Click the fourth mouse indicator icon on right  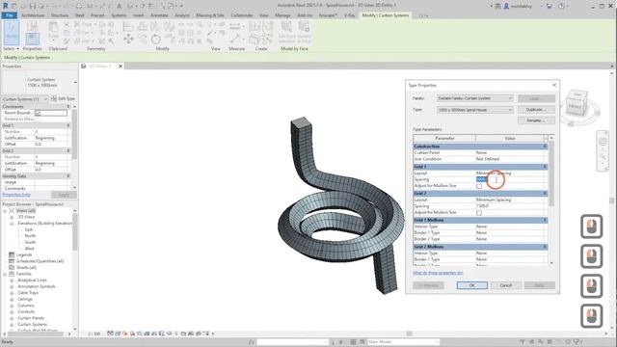click(x=591, y=315)
